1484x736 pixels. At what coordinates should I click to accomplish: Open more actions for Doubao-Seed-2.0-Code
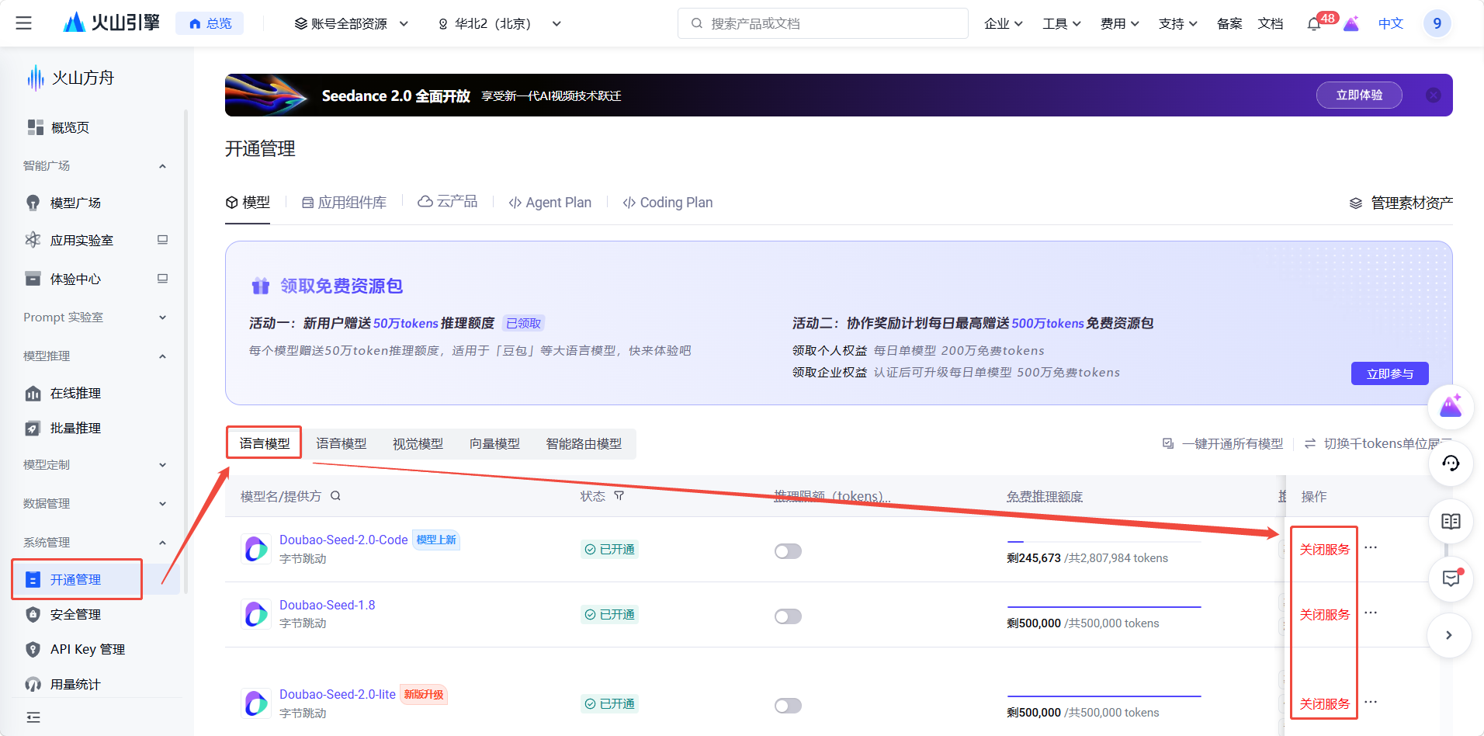coord(1371,547)
